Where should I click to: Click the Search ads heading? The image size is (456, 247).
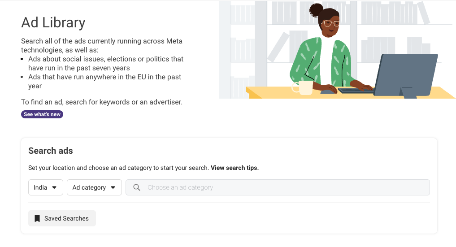tap(51, 151)
